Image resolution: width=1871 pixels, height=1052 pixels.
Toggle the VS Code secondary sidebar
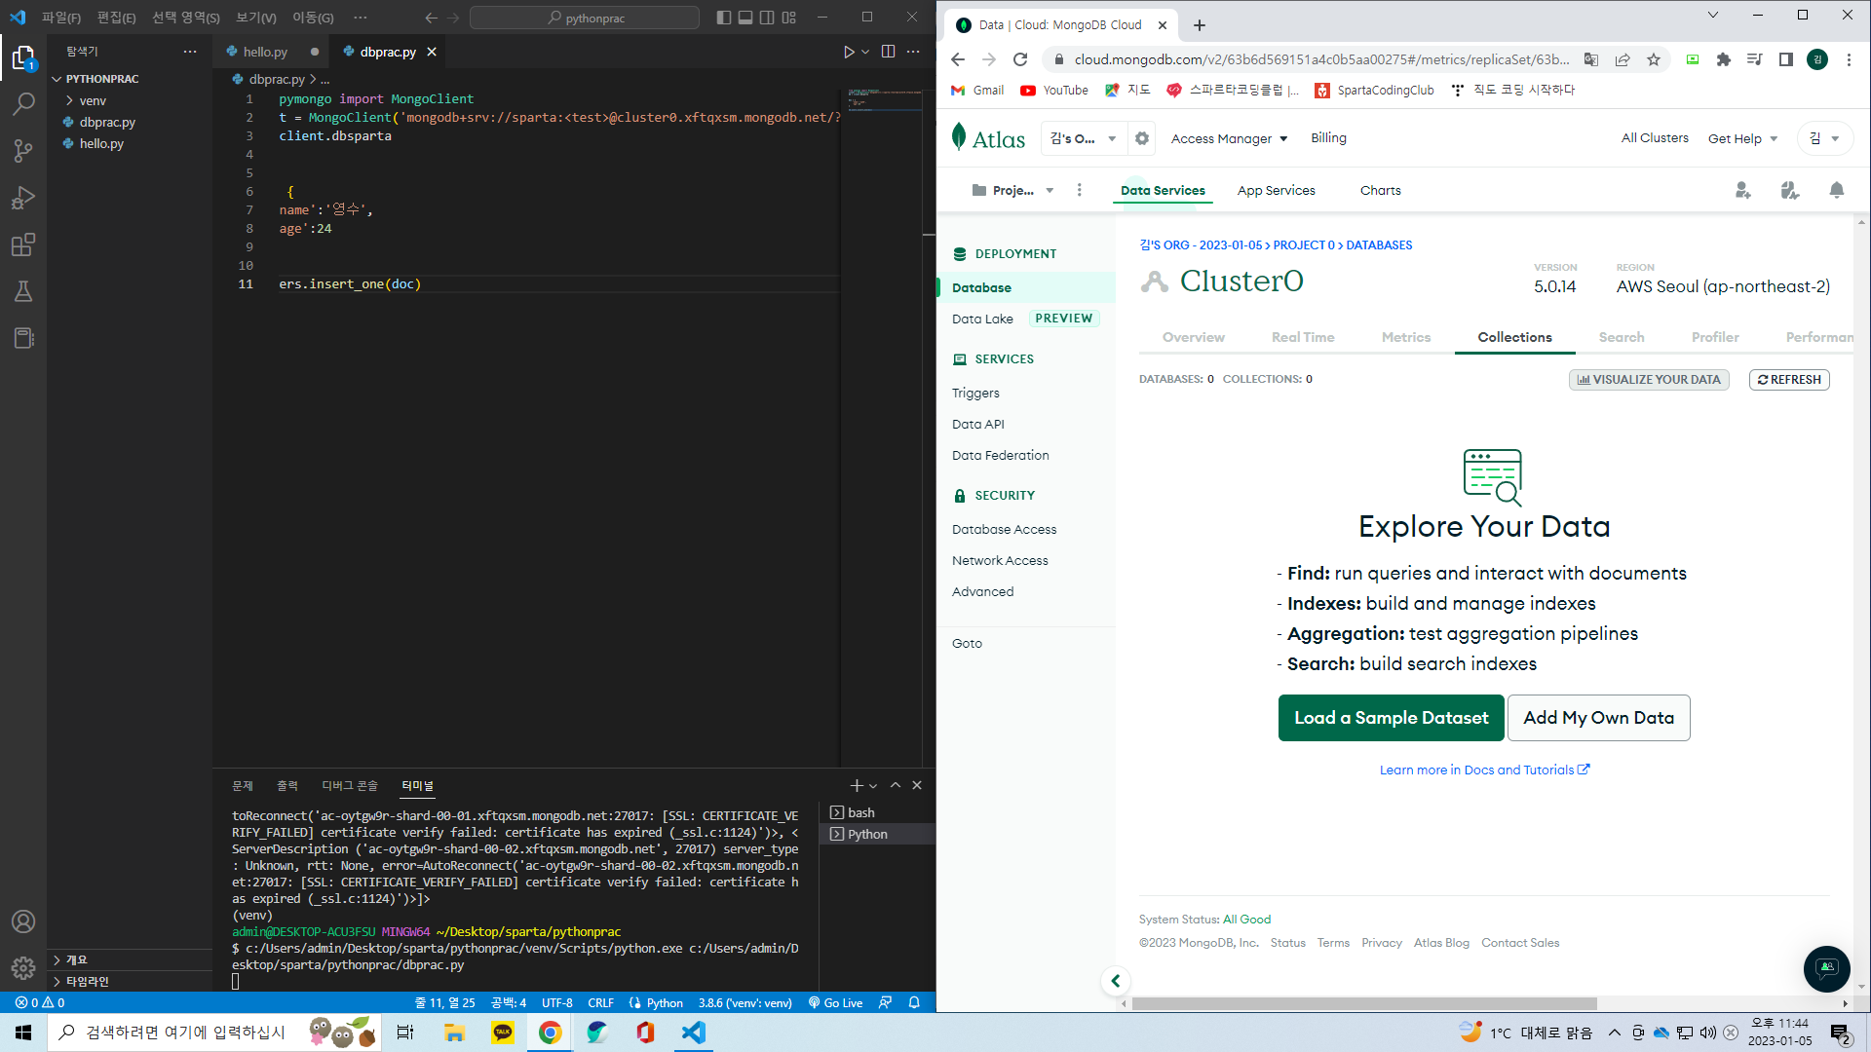pyautogui.click(x=767, y=18)
